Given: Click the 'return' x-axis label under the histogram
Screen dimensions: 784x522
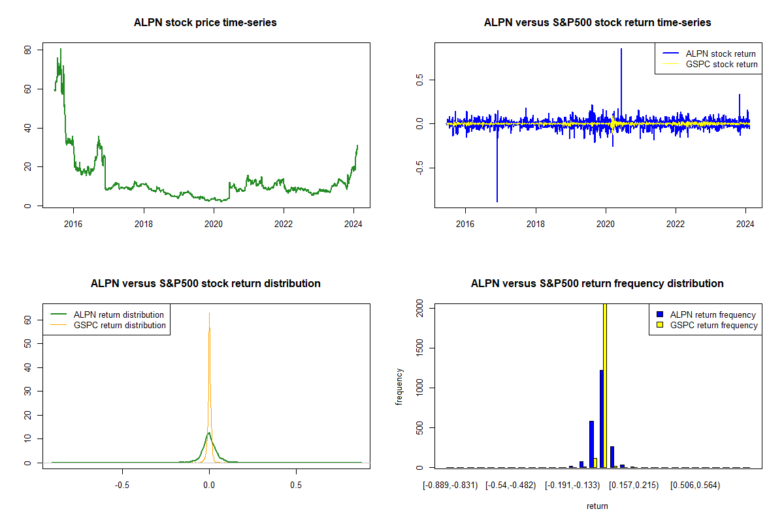Looking at the screenshot, I should (597, 506).
